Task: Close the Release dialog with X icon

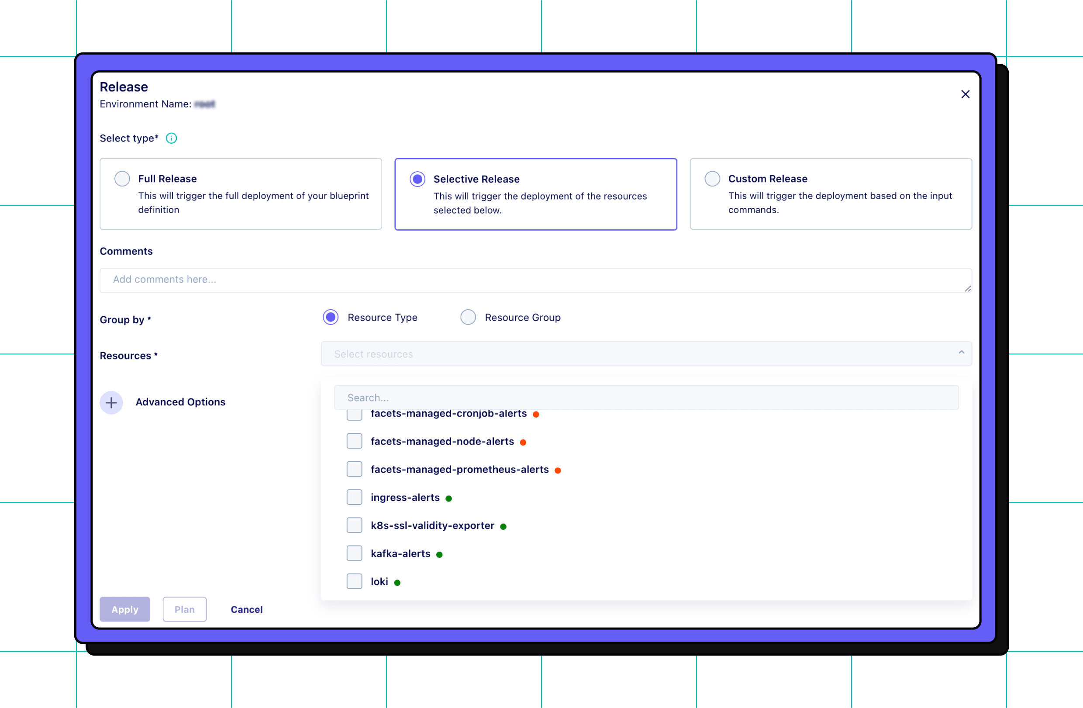Action: click(965, 94)
